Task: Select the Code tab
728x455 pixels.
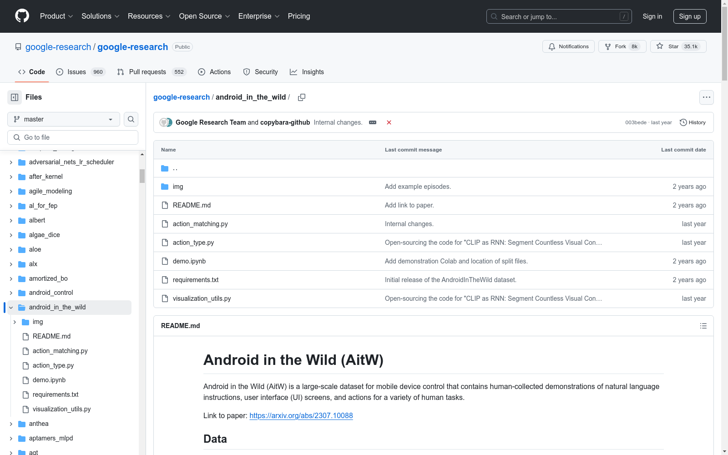Action: [x=32, y=72]
